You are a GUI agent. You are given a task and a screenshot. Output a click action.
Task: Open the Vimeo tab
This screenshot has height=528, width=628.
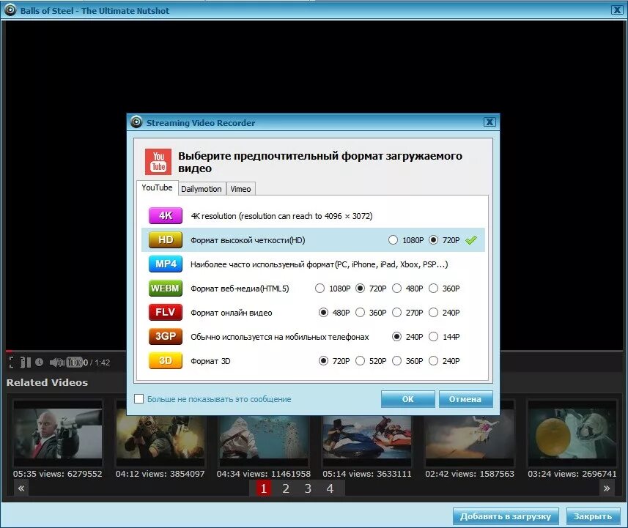[240, 188]
